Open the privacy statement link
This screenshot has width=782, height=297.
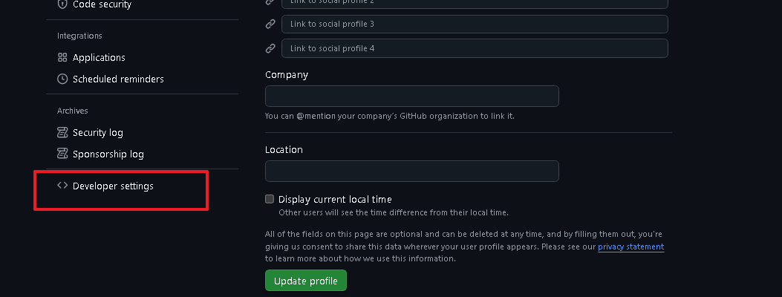(x=631, y=247)
